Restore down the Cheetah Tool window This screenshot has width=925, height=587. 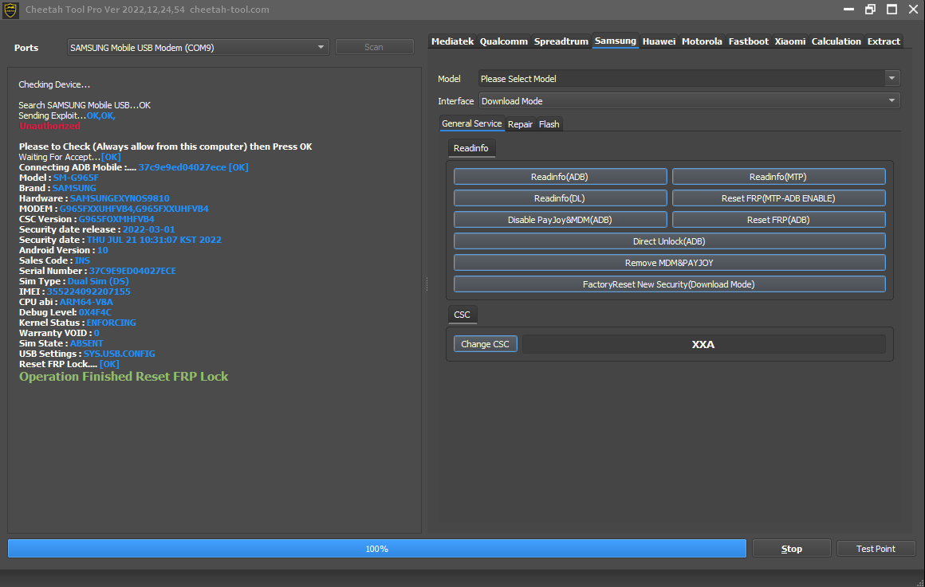(870, 10)
